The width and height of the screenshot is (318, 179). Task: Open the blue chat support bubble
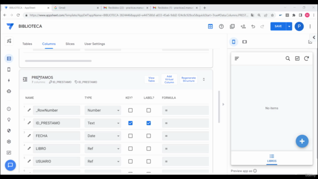10,165
